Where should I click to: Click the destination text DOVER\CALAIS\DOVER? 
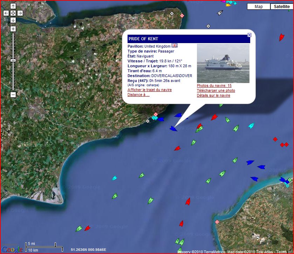tap(172, 76)
